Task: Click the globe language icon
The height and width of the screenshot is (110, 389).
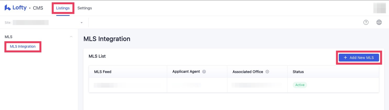Action: (x=379, y=22)
